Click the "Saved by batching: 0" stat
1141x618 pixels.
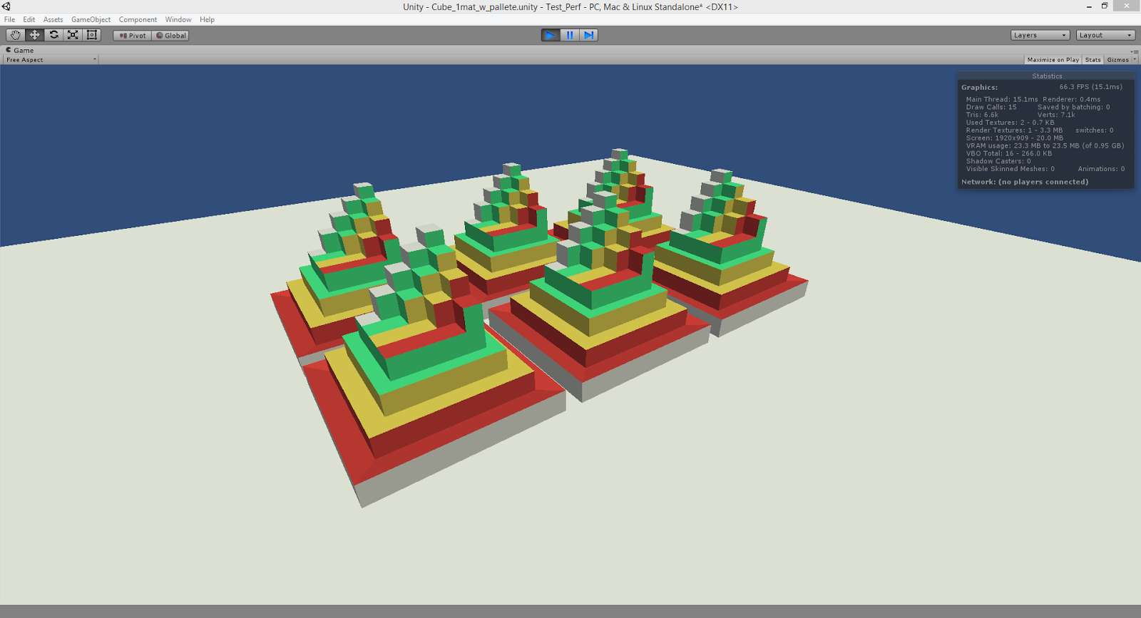click(x=1073, y=107)
